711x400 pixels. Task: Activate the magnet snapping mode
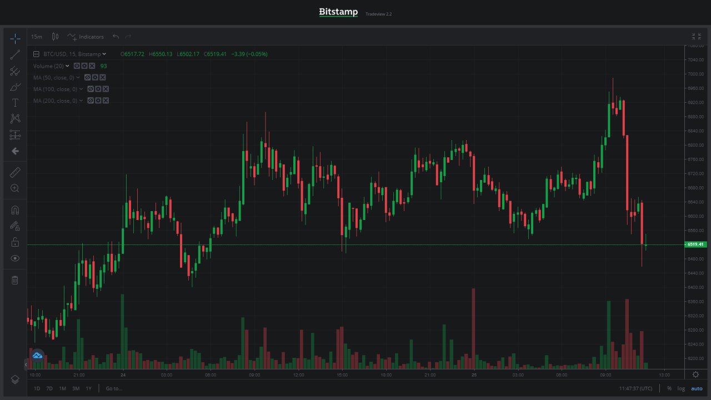(15, 210)
